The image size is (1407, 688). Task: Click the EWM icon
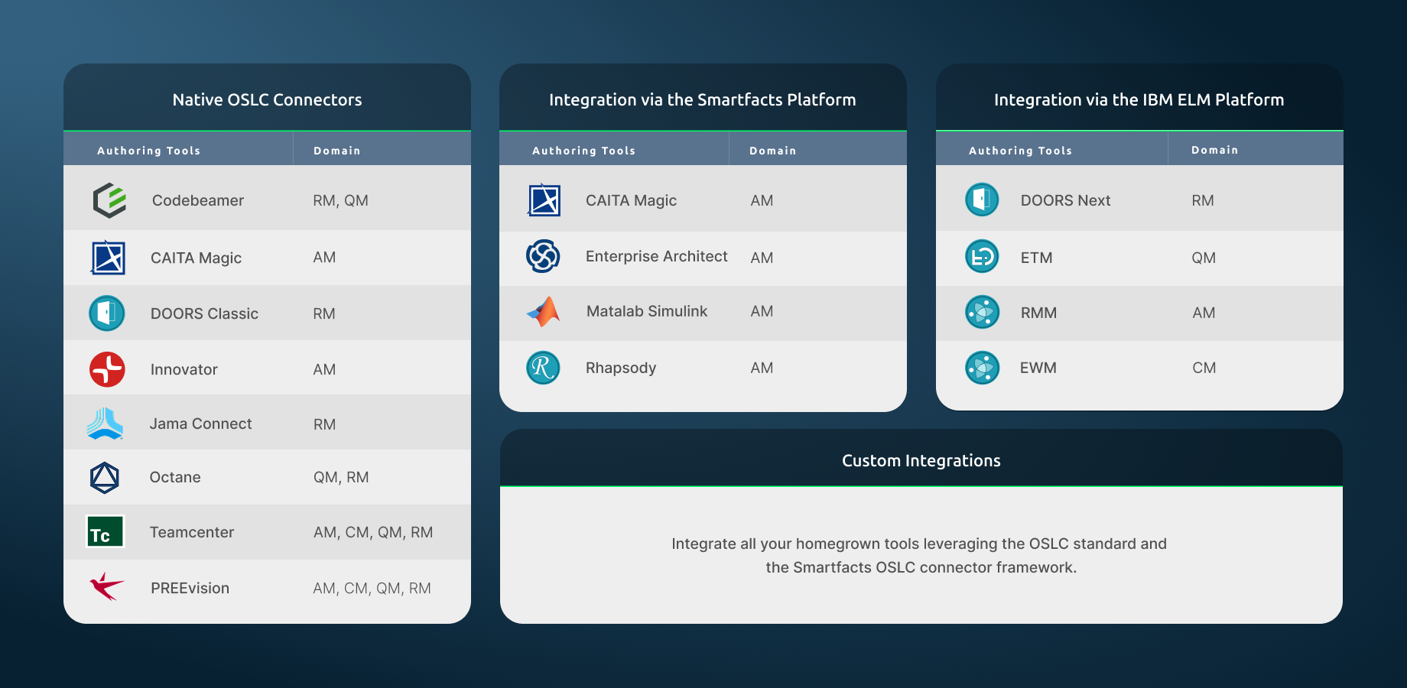click(982, 368)
